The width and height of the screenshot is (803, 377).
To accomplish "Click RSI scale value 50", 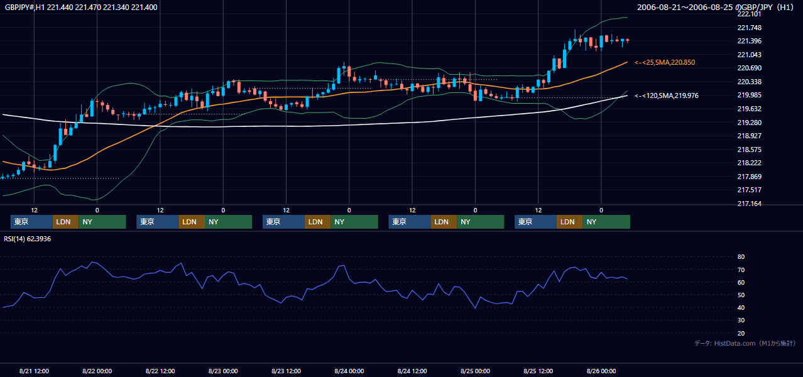I will 741,295.
